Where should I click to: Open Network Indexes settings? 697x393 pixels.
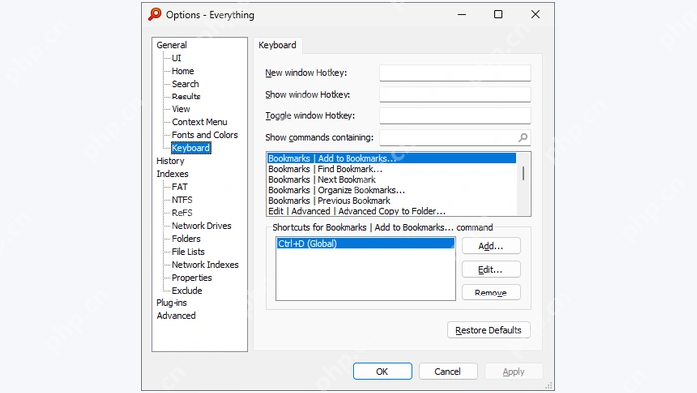pos(205,264)
